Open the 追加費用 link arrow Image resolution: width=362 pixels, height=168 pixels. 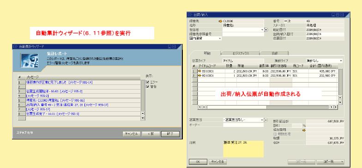point(304,130)
